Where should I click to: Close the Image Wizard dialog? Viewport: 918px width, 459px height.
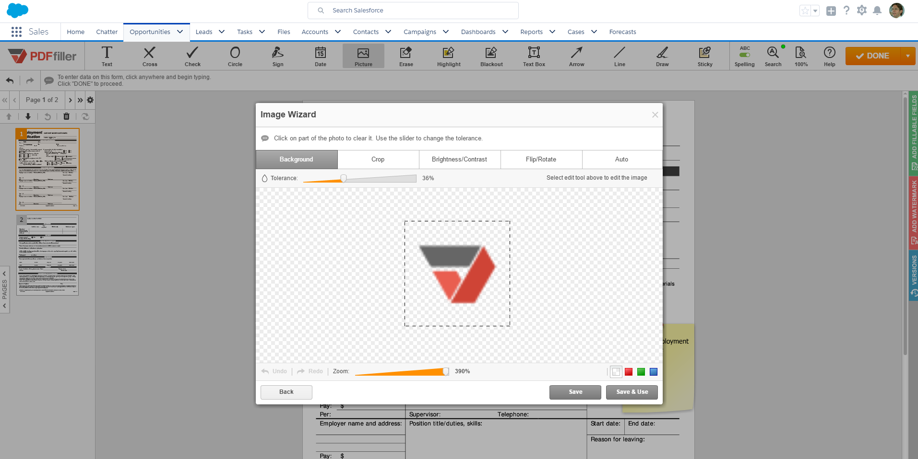[655, 115]
